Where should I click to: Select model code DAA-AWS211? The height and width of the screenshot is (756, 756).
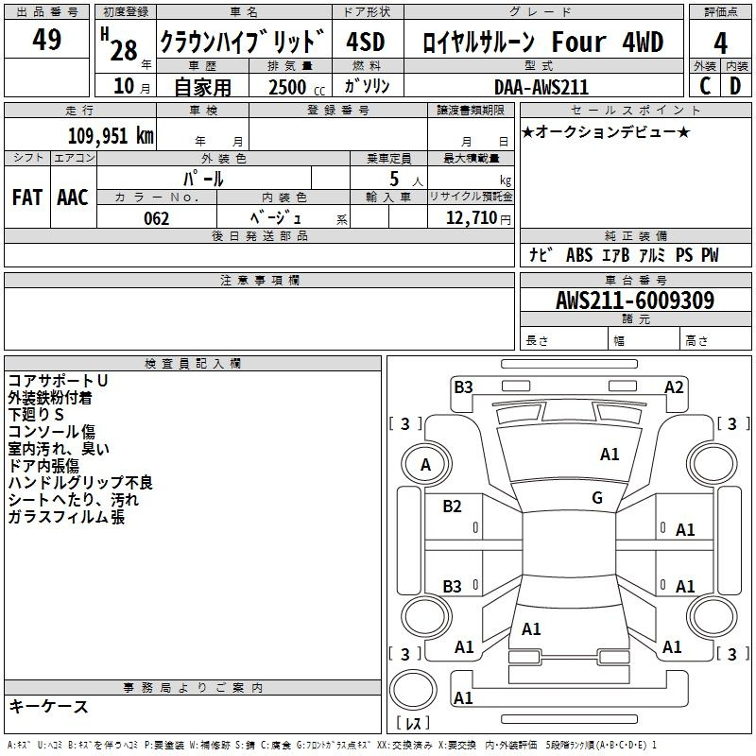pyautogui.click(x=541, y=87)
